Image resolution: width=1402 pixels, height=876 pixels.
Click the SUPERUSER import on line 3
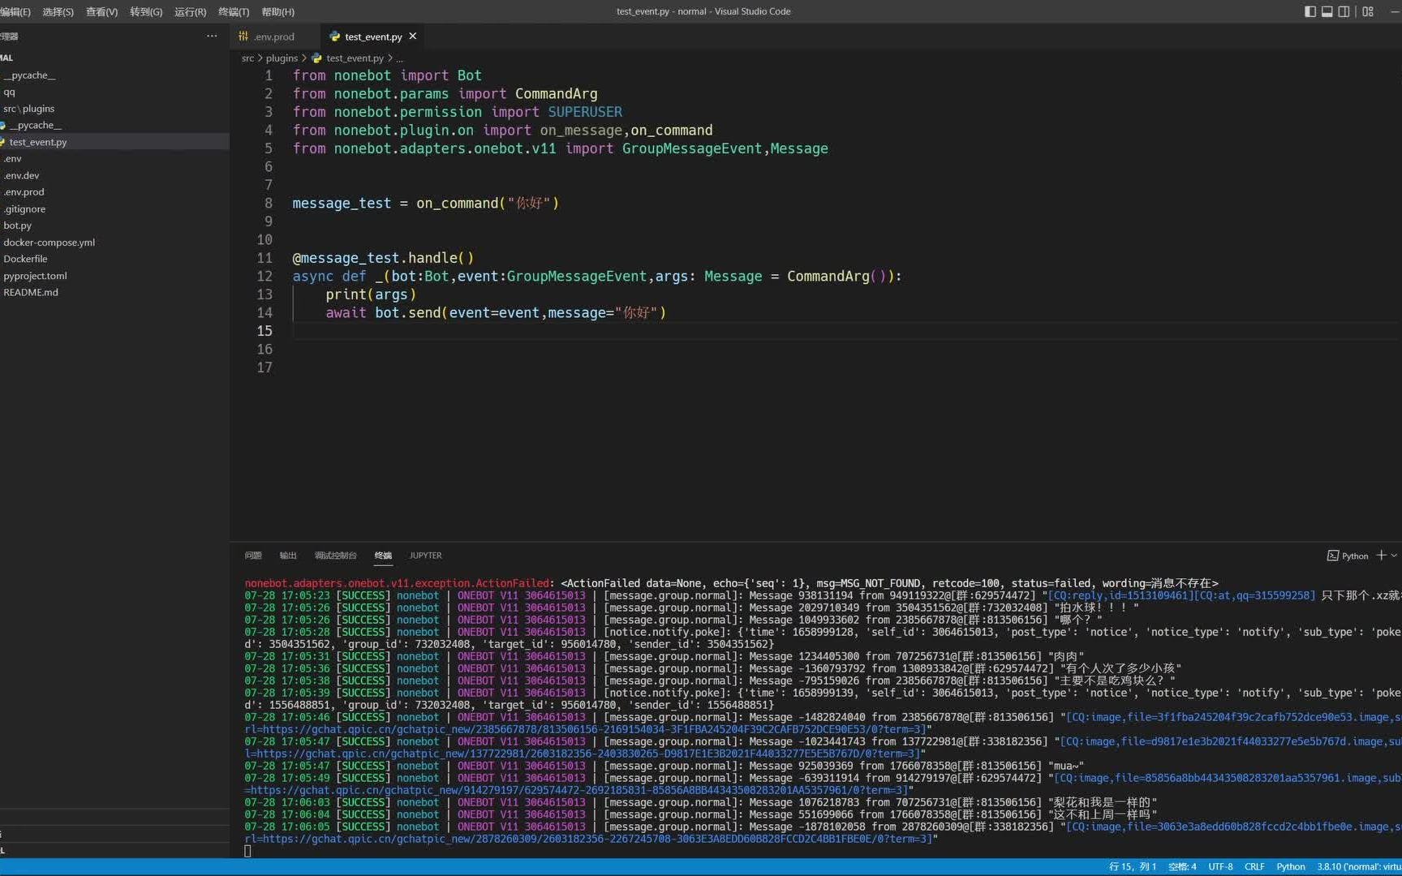[x=585, y=112]
